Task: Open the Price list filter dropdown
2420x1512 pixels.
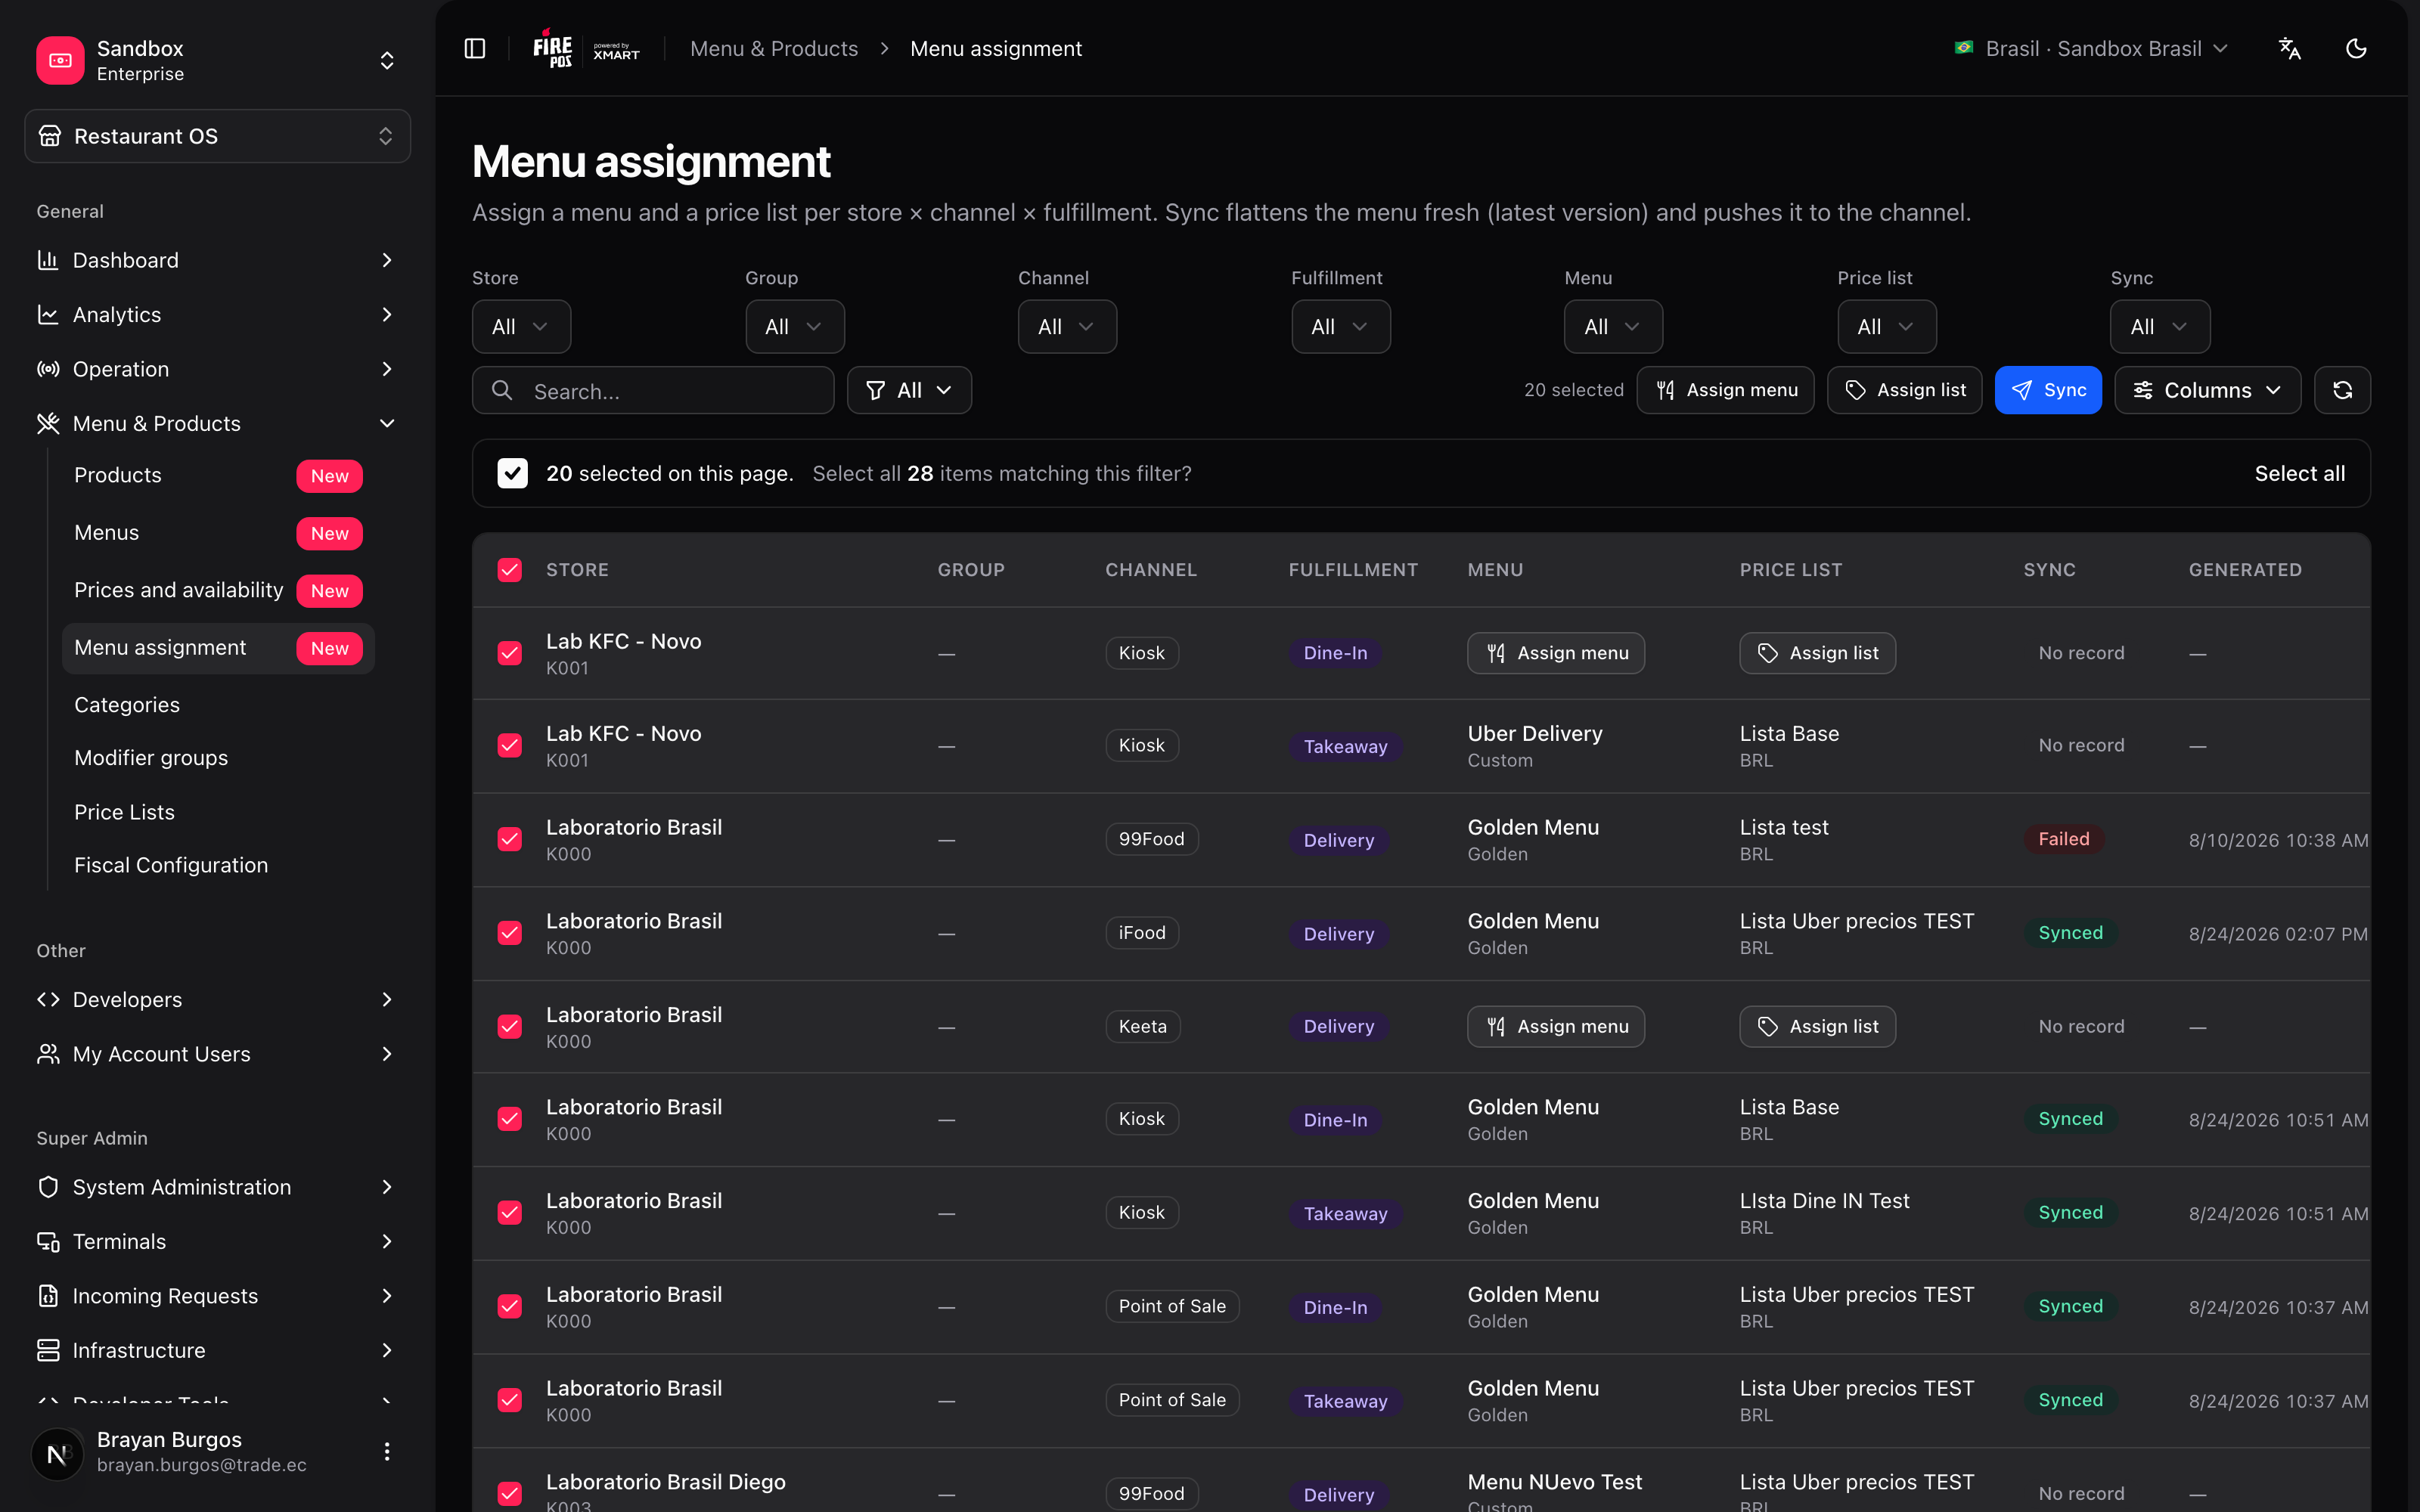Action: (x=1886, y=327)
